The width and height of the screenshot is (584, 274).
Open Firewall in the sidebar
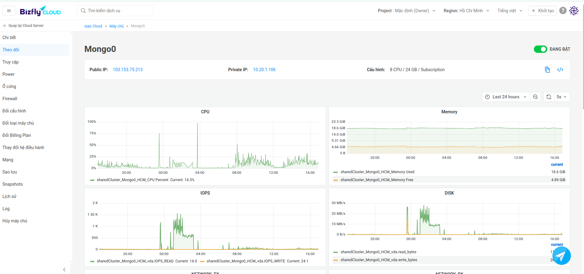(10, 99)
